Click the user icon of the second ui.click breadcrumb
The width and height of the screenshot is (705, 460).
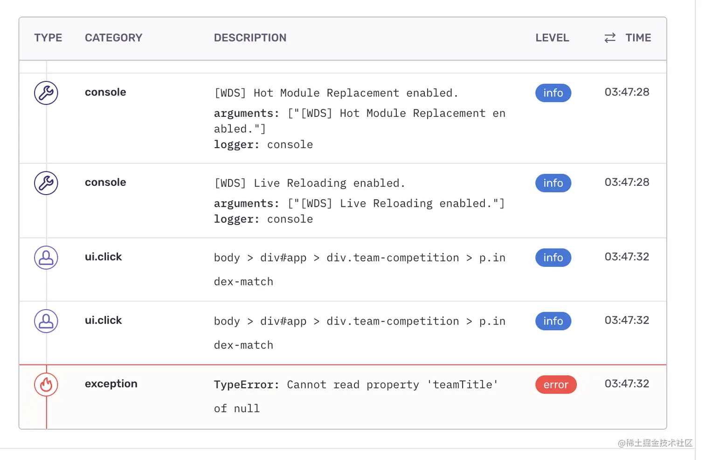46,321
